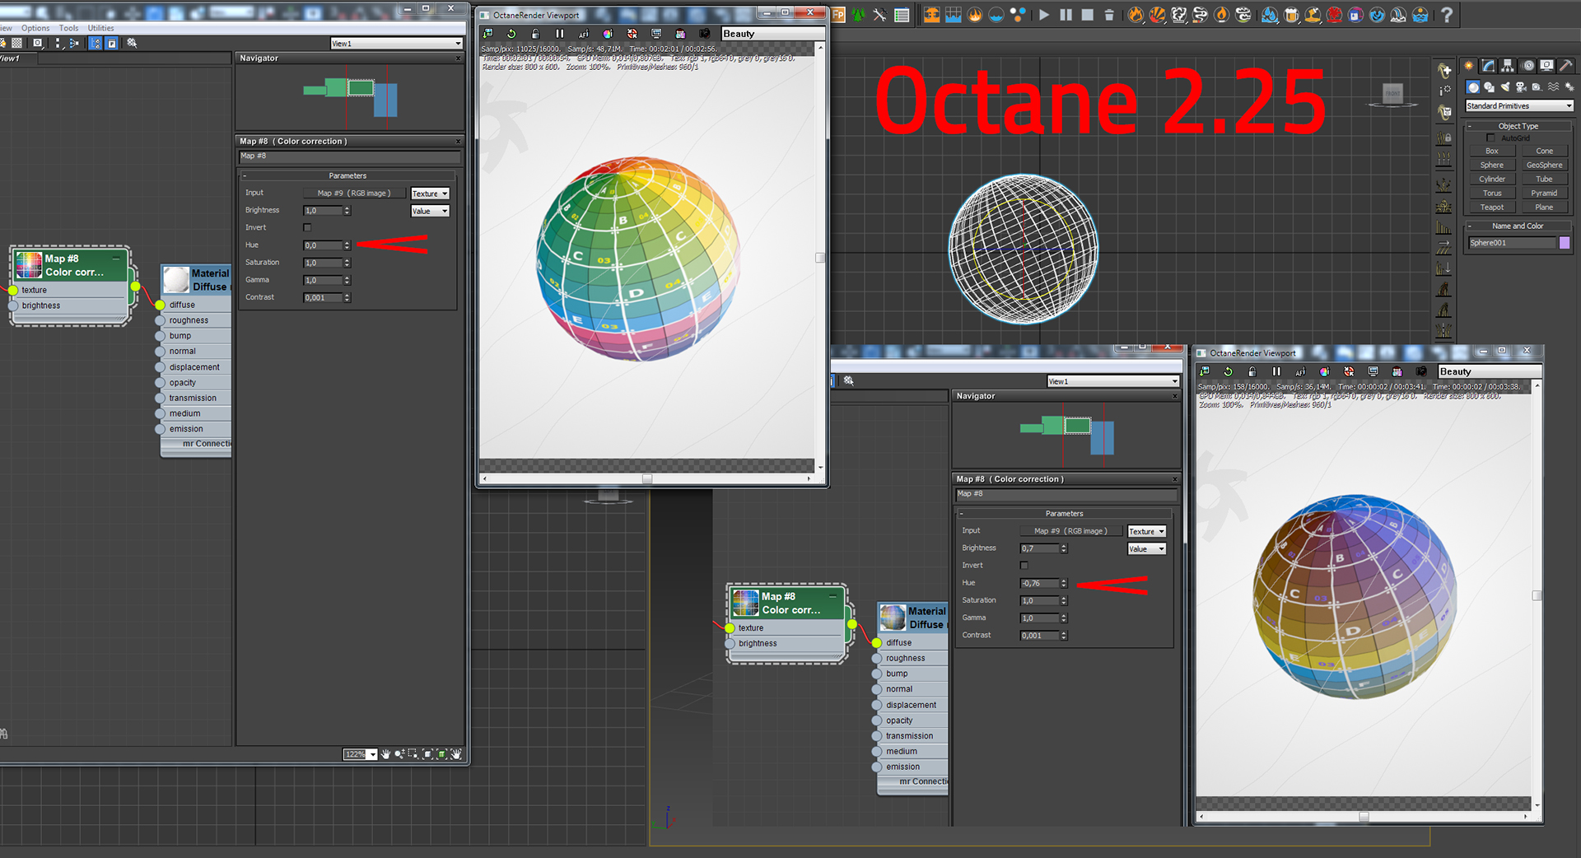This screenshot has width=1581, height=858.
Task: Switch to the Modify tab in command panel
Action: click(x=1488, y=66)
